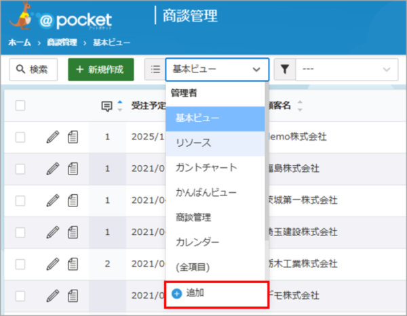Select かんばんビュー from the view list

pos(206,192)
